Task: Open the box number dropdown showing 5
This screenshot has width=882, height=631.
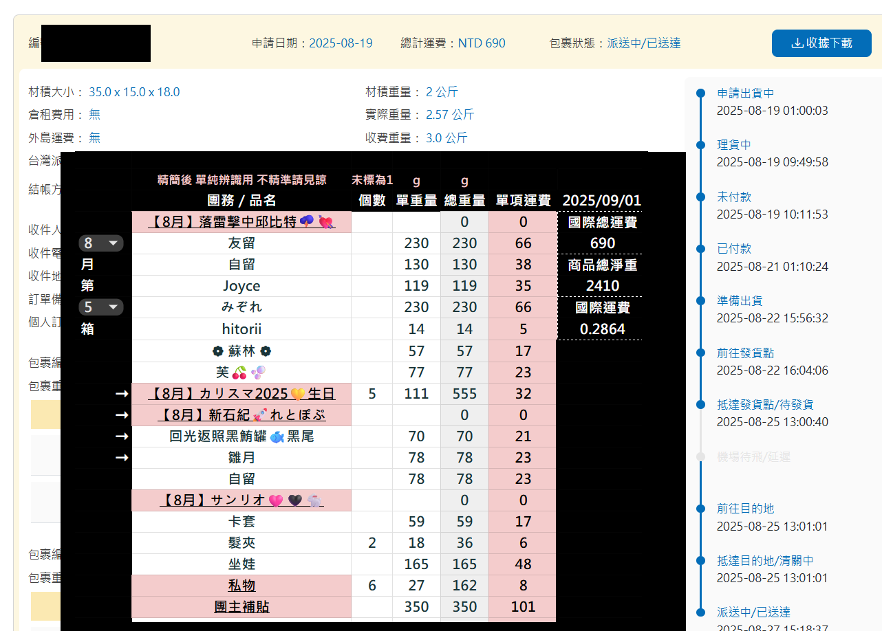Action: pos(100,307)
